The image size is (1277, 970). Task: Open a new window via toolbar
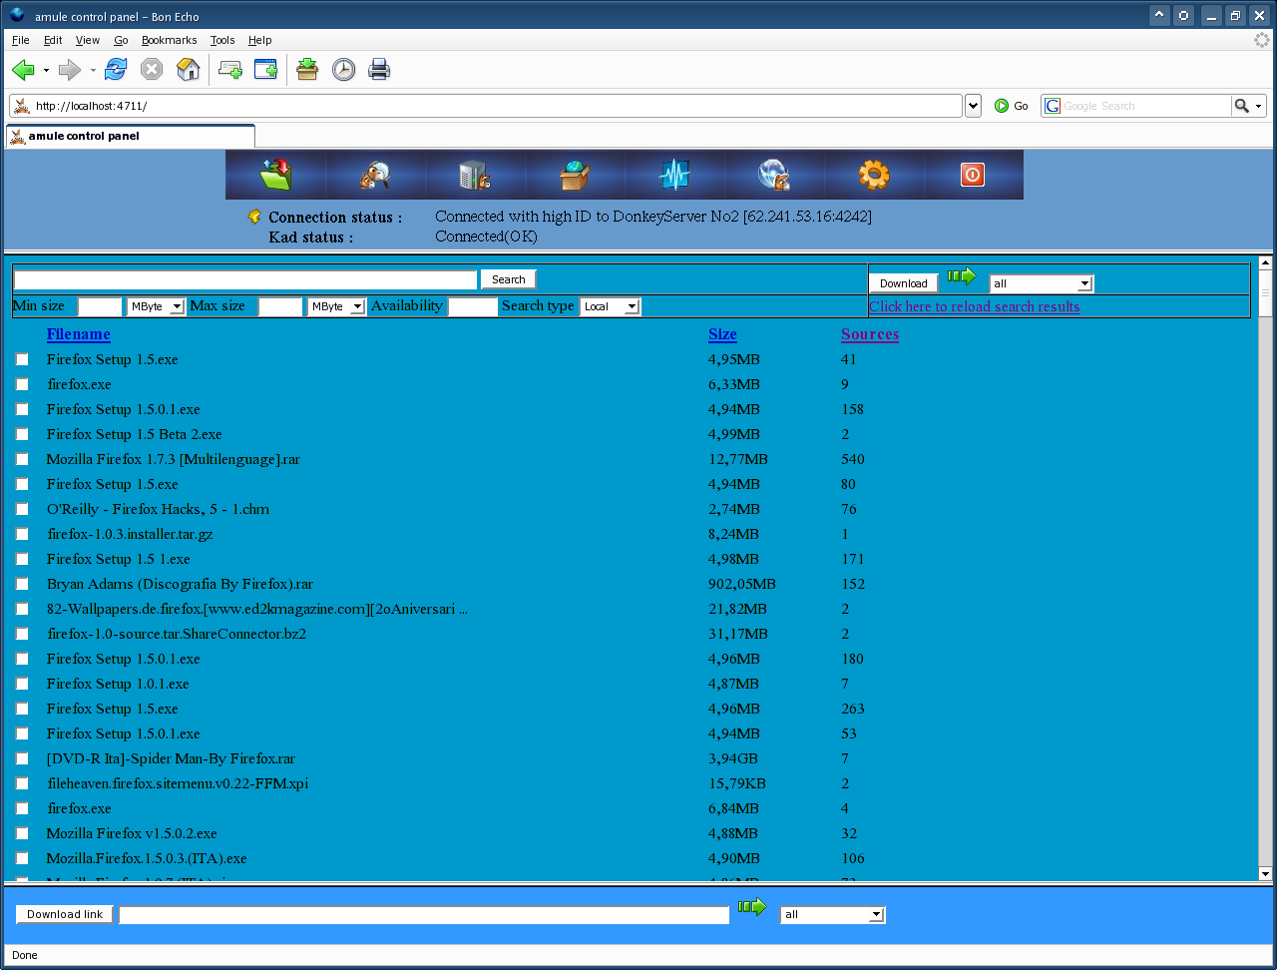[x=265, y=70]
